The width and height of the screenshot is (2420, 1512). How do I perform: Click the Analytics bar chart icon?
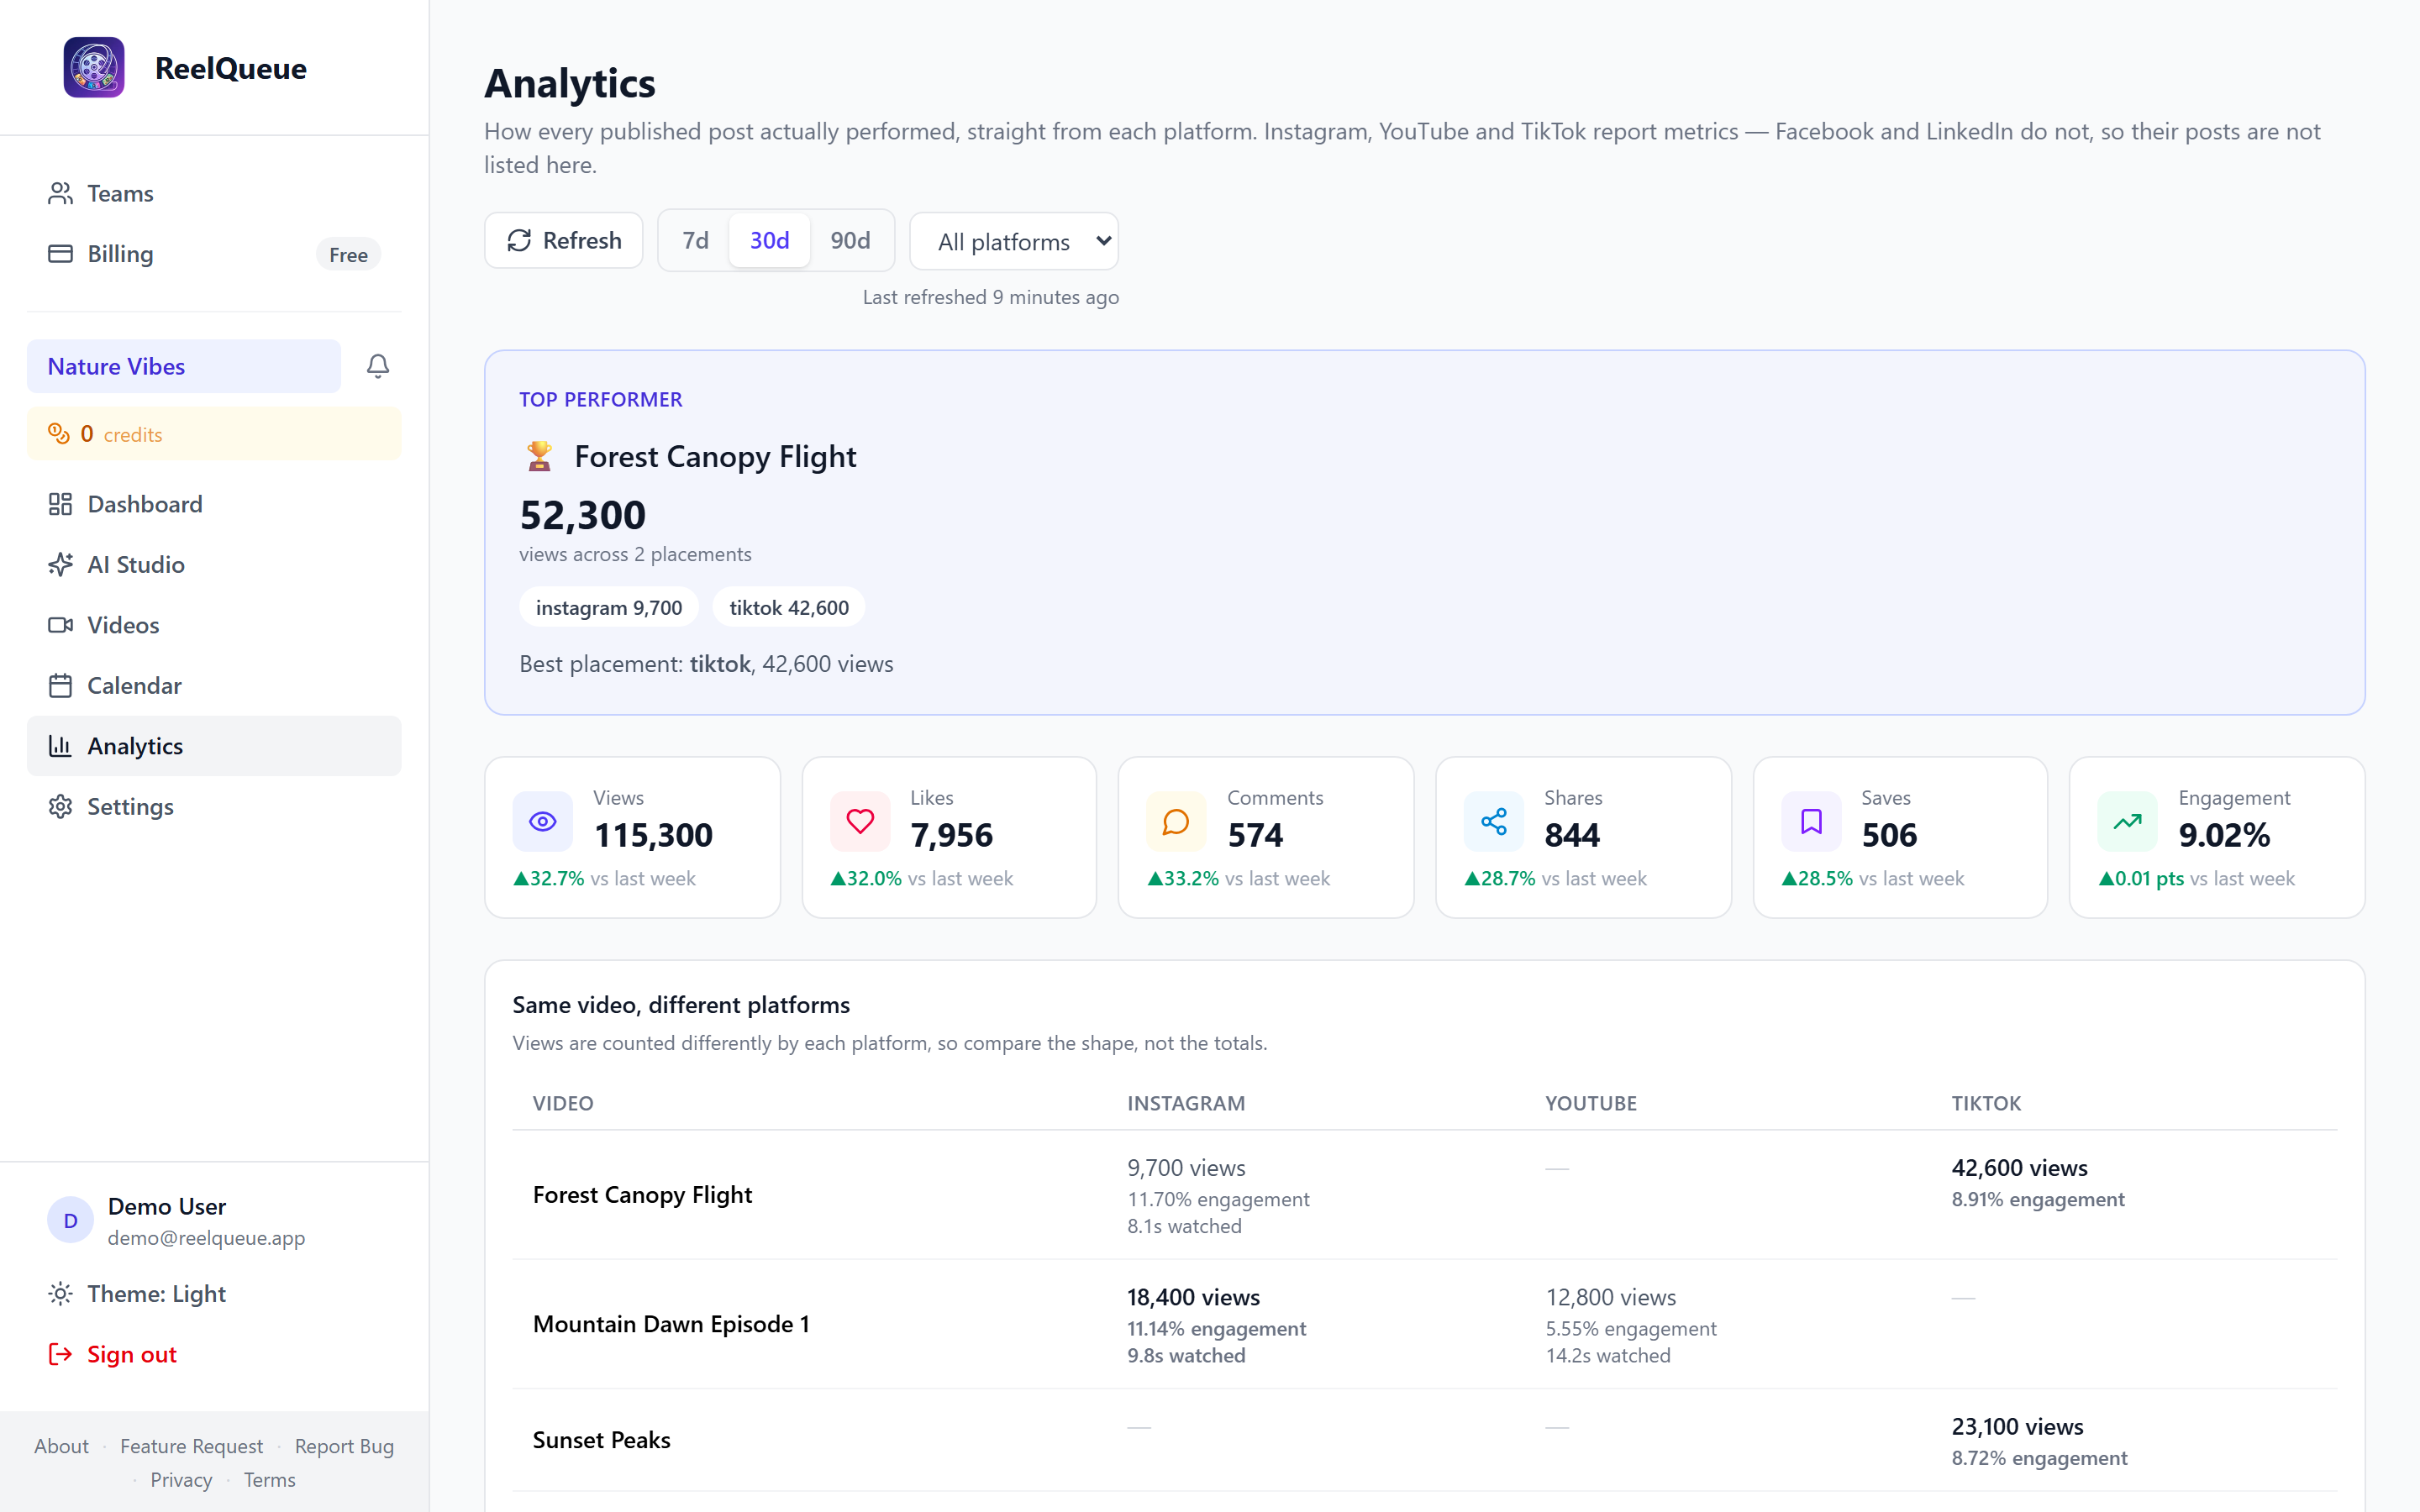point(60,746)
